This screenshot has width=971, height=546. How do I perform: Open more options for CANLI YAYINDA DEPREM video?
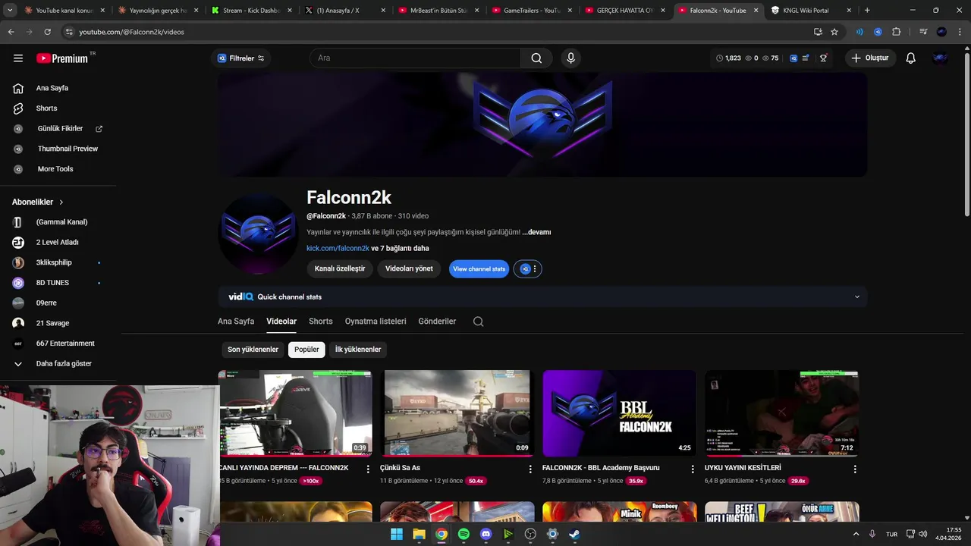point(368,469)
